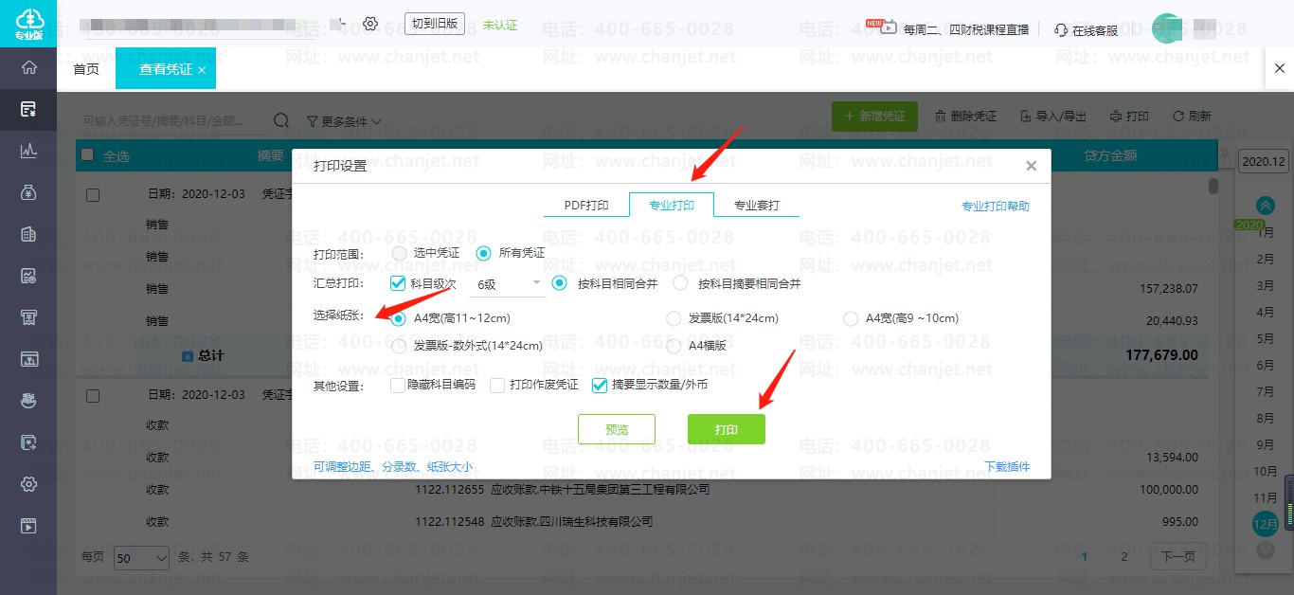Open the money bag sidebar icon
Image resolution: width=1294 pixels, height=595 pixels.
tap(28, 192)
